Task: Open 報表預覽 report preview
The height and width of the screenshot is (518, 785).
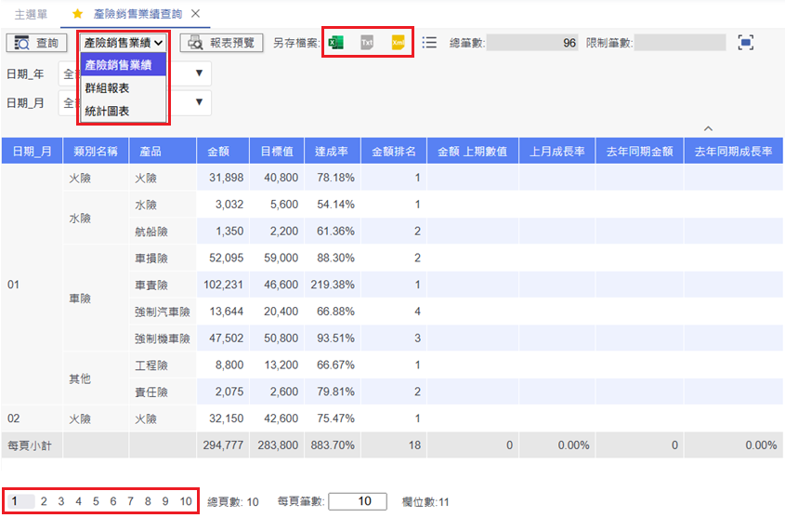Action: pyautogui.click(x=222, y=43)
